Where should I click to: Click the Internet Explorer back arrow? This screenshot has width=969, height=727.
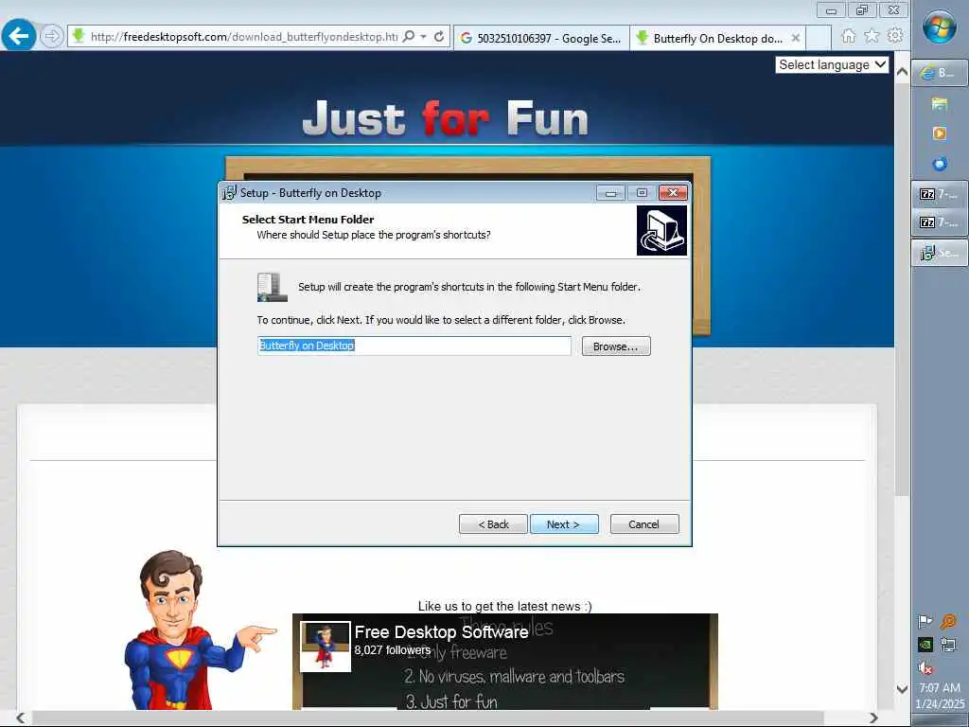click(19, 36)
